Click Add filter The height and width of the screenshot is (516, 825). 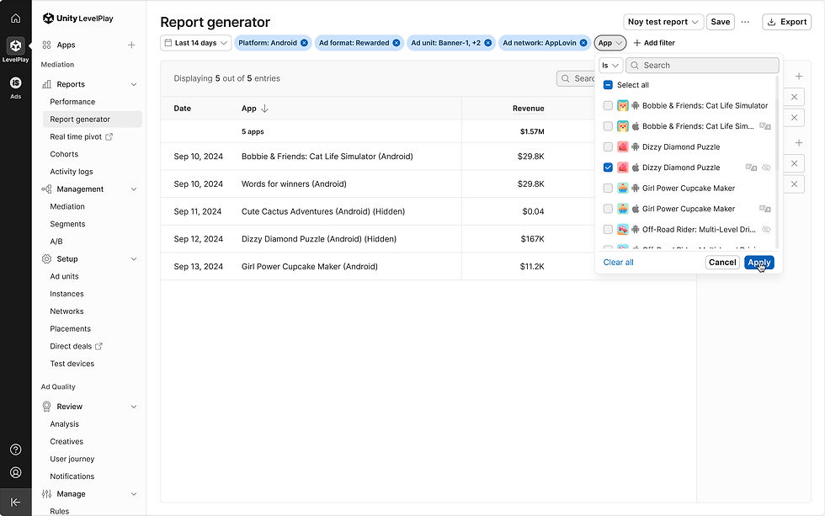[654, 43]
